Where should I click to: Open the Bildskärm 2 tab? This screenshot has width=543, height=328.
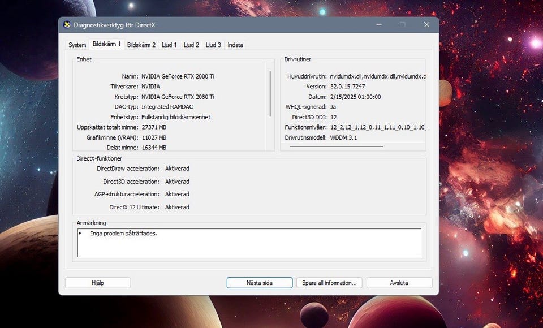[x=141, y=45]
